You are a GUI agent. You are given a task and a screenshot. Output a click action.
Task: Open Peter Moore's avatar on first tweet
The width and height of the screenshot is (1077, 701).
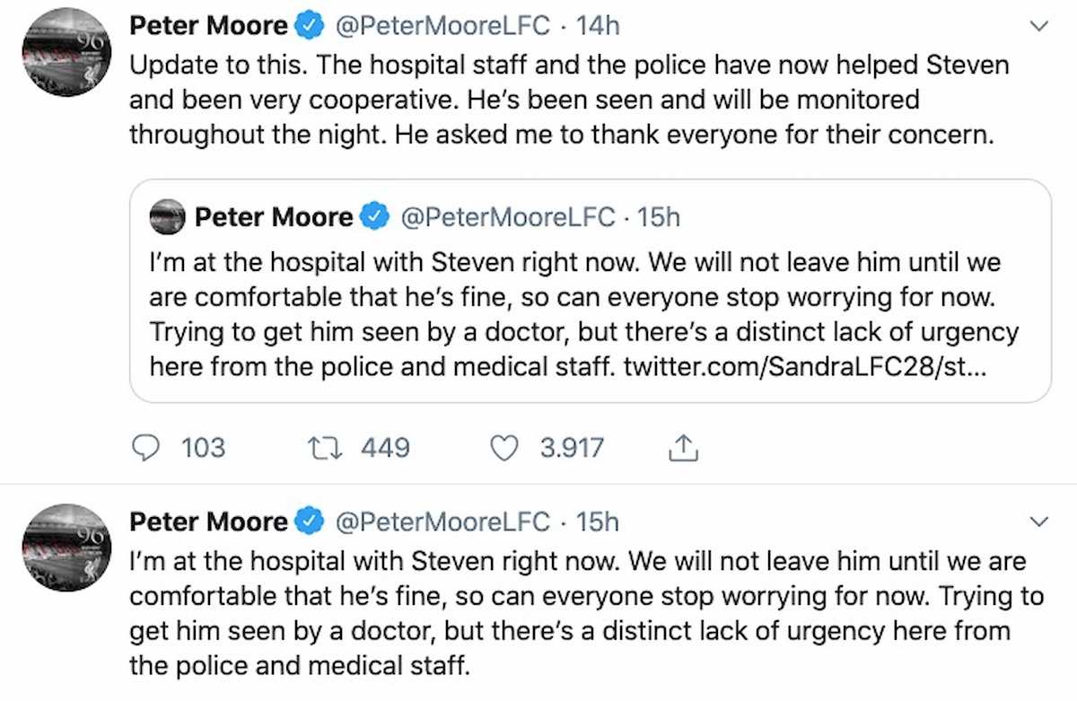point(67,52)
